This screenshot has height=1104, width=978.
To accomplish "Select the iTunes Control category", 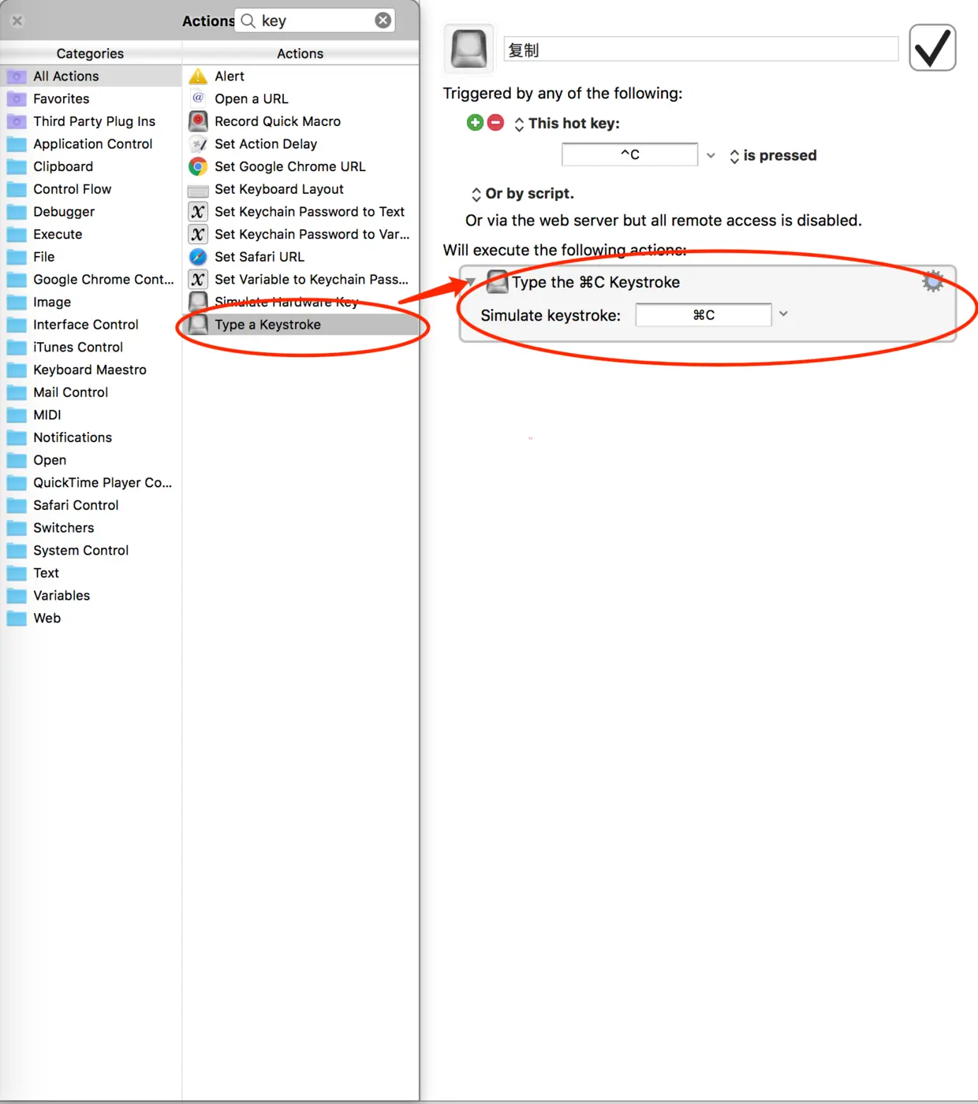I will point(91,348).
